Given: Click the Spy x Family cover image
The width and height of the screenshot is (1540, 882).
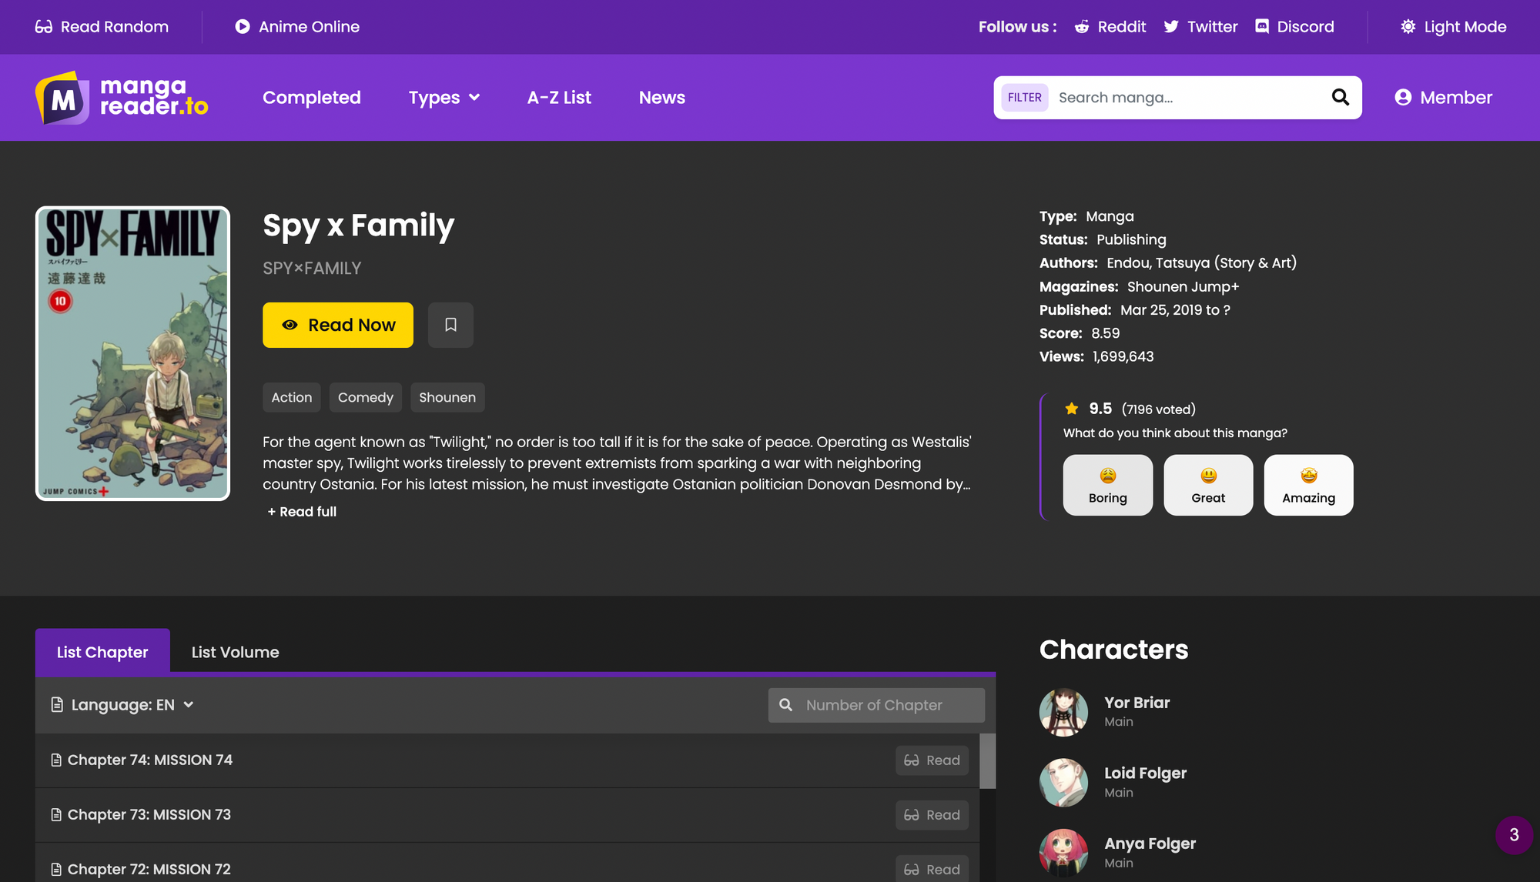Looking at the screenshot, I should [x=132, y=353].
